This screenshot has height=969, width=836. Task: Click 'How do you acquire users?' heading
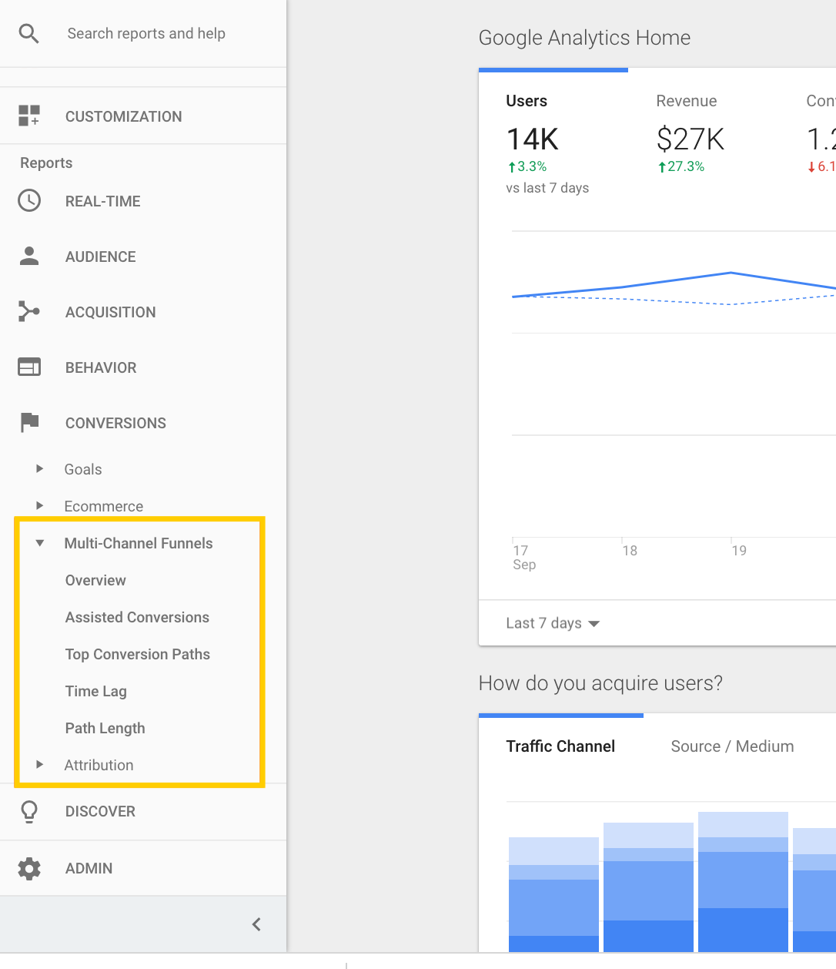(600, 683)
